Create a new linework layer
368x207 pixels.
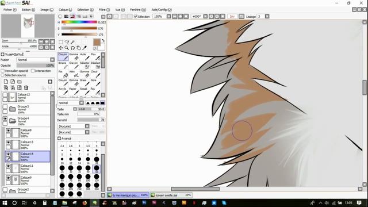tap(13, 82)
